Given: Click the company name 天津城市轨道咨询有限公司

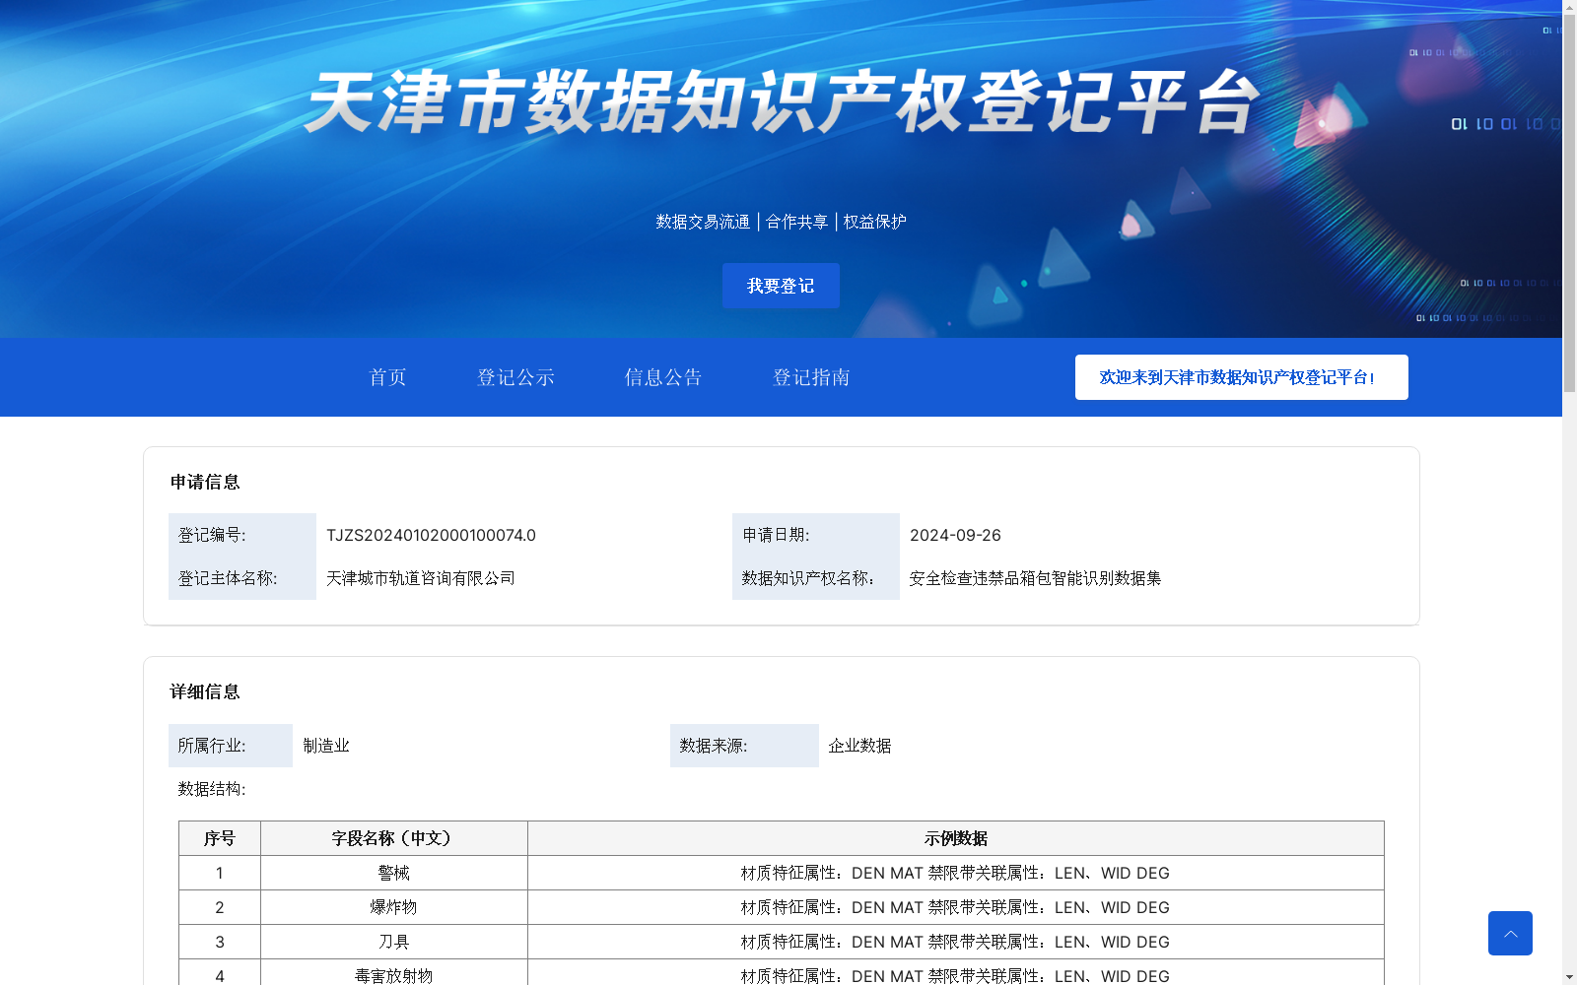Looking at the screenshot, I should (421, 578).
